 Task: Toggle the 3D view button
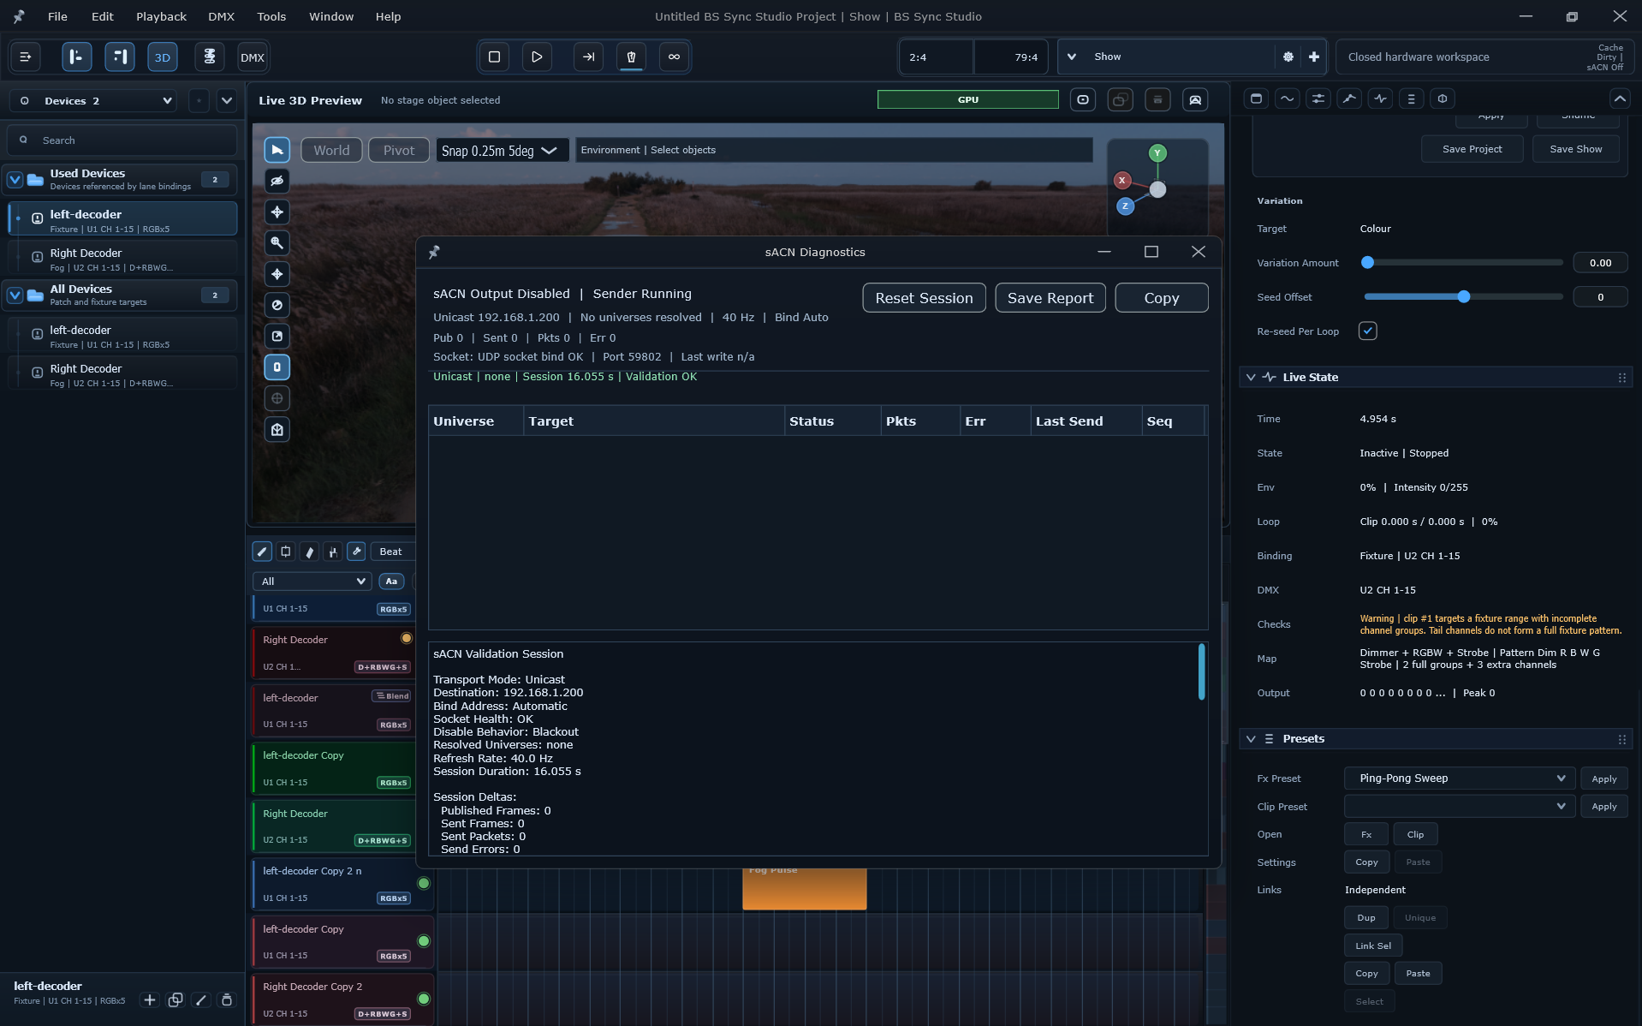[x=163, y=57]
